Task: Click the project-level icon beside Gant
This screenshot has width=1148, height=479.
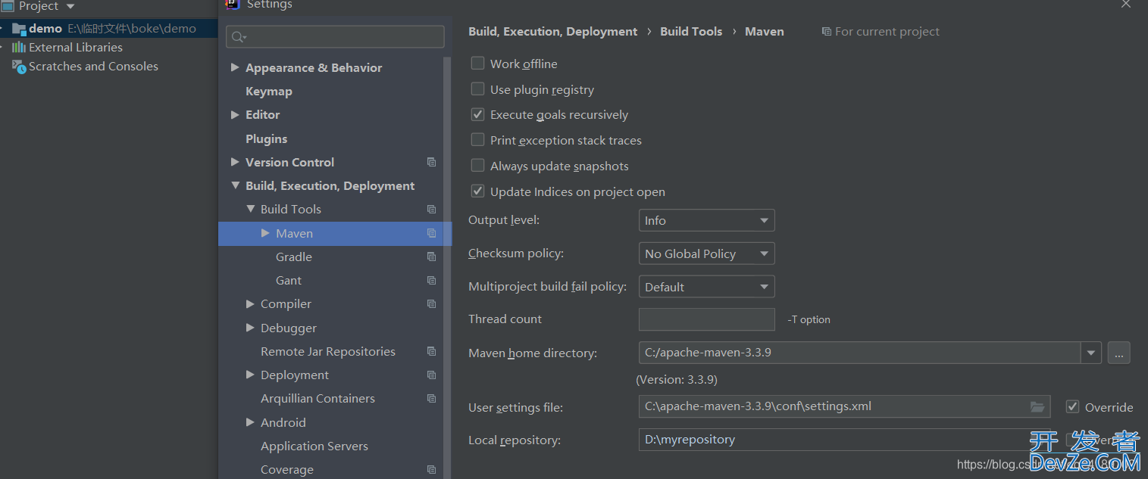Action: pos(431,280)
